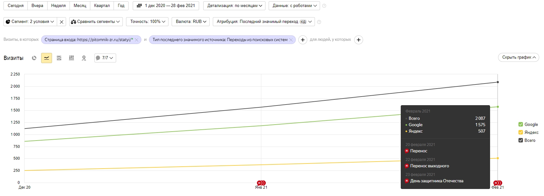Image resolution: width=544 pixels, height=196 pixels.
Task: Click 'Скрыть график' button
Action: [518, 57]
